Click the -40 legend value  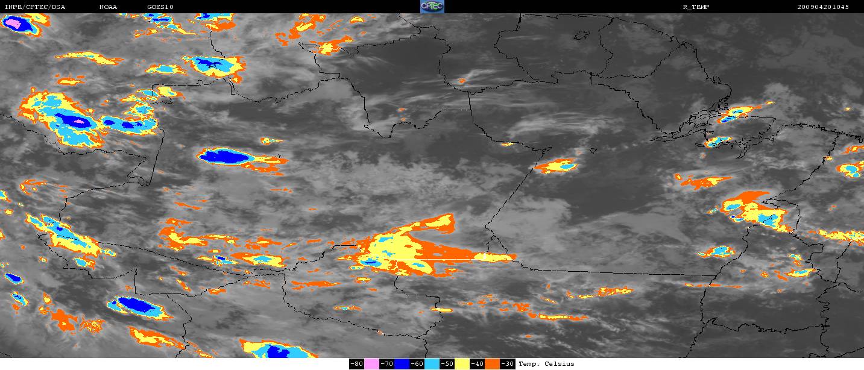point(477,364)
